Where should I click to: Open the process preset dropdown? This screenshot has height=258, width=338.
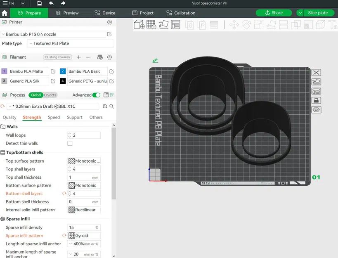point(53,106)
